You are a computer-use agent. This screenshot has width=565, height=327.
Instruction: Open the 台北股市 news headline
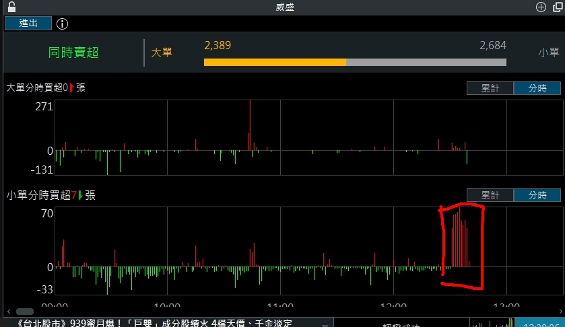click(x=155, y=323)
